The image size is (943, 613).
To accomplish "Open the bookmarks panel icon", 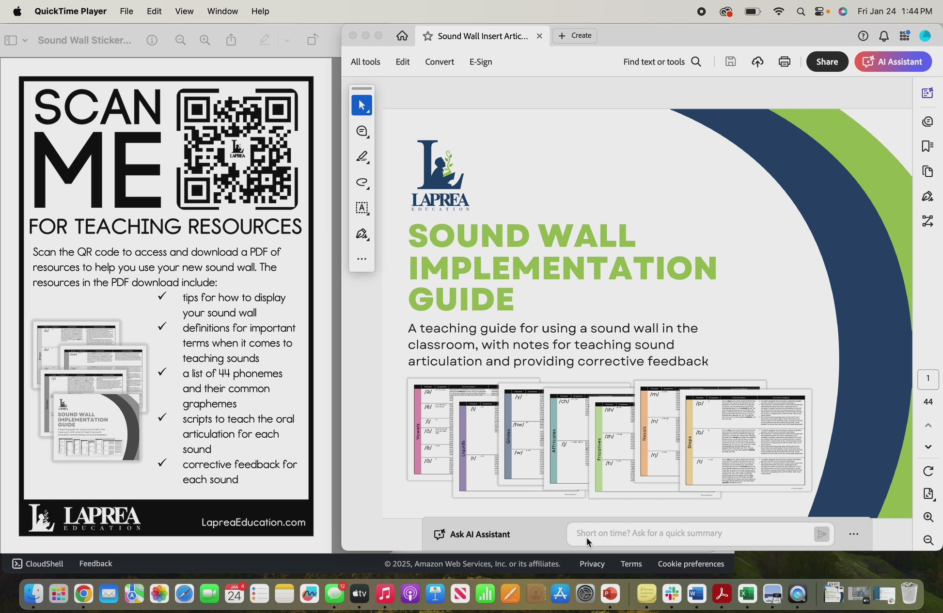I will point(927,146).
